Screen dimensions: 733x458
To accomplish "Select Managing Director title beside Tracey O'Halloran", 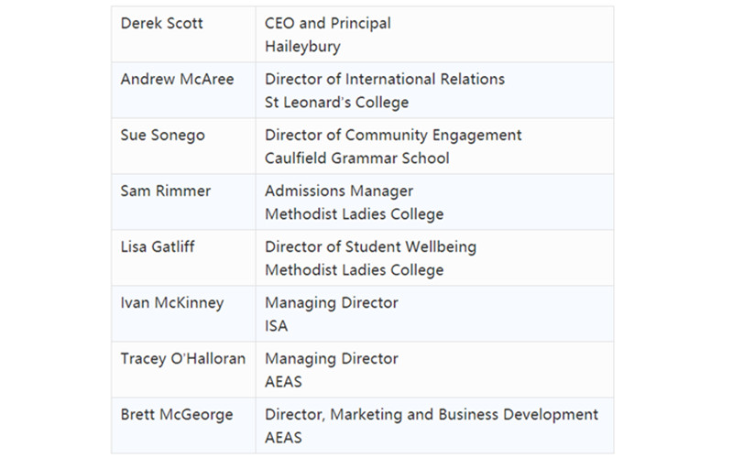I will 331,358.
